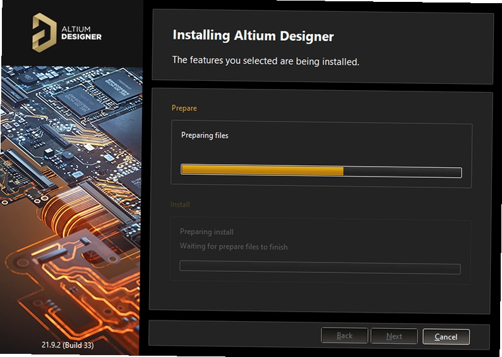Viewport: 502px width, 357px height.
Task: Click 'The features you selected are being installed.'
Action: [266, 61]
